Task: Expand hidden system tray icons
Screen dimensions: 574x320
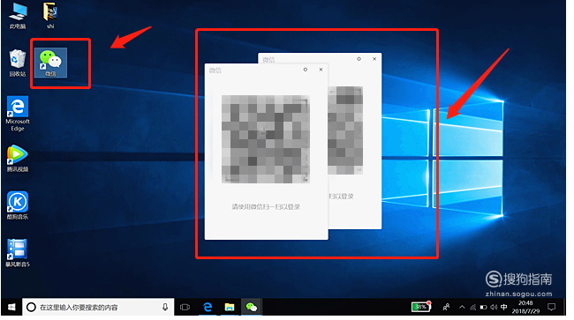Action: point(462,307)
